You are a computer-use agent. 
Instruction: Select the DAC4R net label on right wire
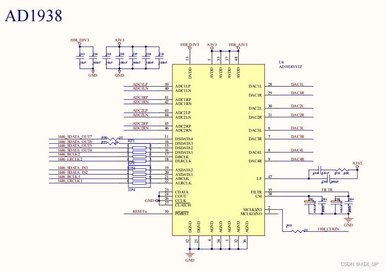point(297,159)
